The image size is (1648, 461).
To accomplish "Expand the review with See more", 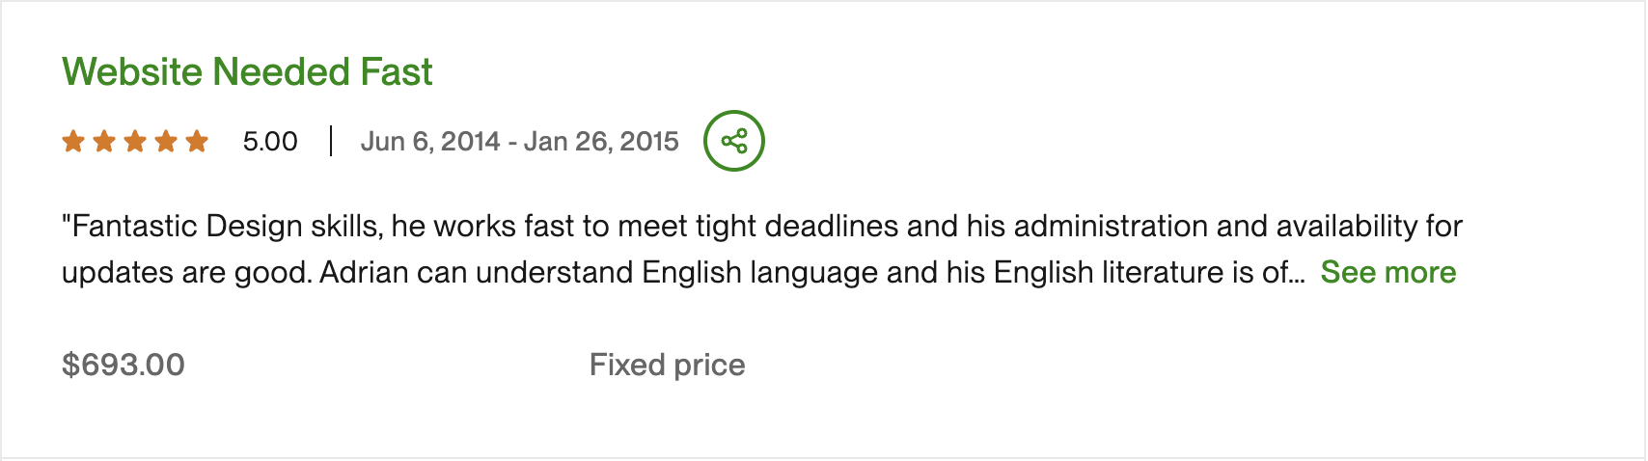I will point(1387,273).
